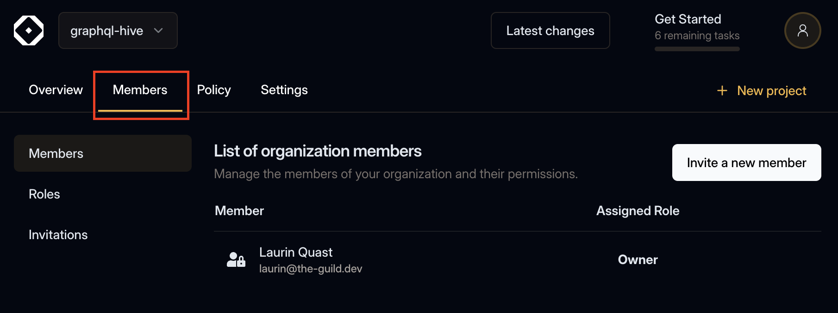Click Invite a new member

click(x=746, y=163)
